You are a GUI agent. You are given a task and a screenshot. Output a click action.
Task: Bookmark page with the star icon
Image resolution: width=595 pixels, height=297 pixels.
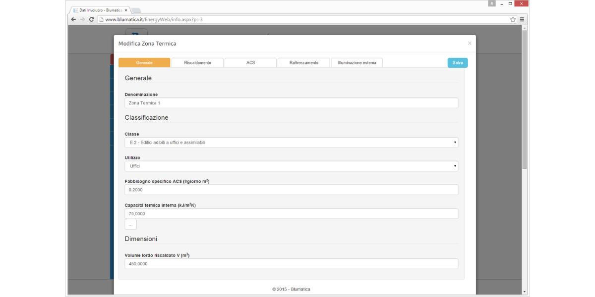513,19
